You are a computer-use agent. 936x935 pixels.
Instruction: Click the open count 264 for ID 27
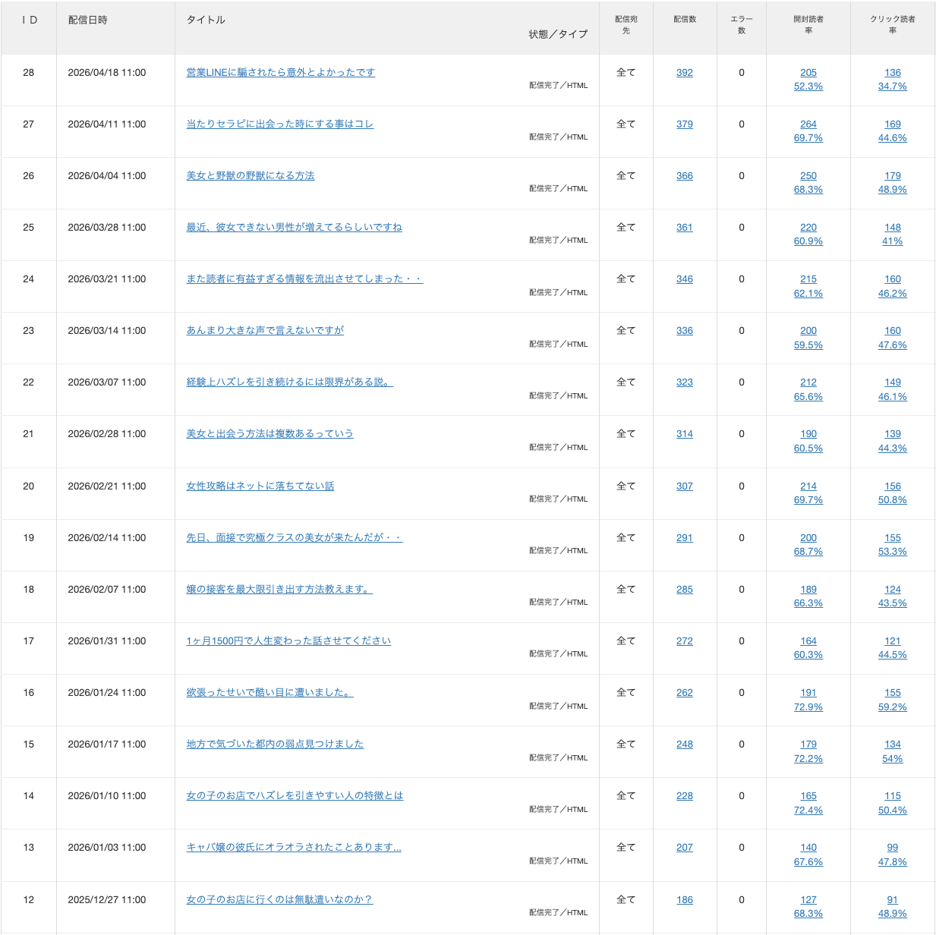(x=808, y=124)
